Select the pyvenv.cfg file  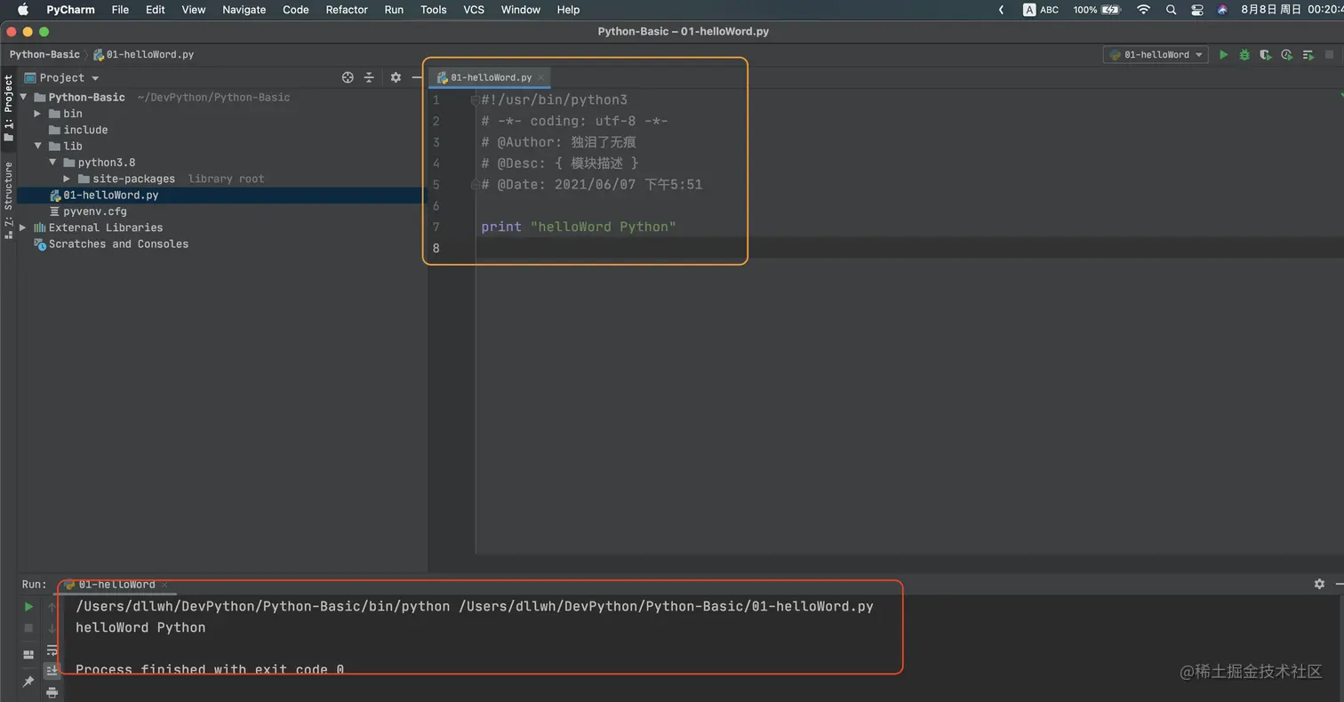tap(88, 211)
